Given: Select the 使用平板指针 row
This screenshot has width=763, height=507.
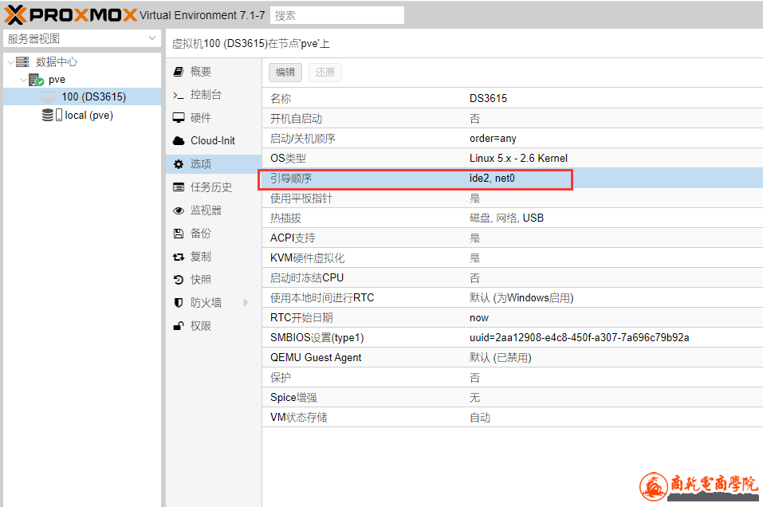Looking at the screenshot, I should click(513, 198).
